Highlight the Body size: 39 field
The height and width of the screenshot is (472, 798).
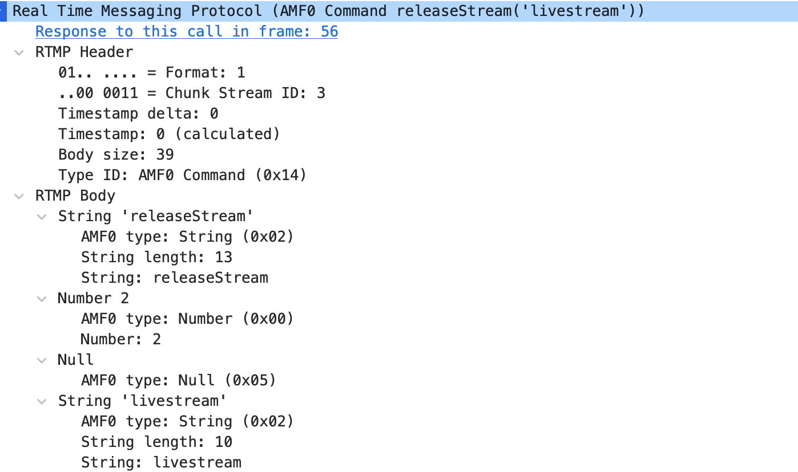(x=116, y=155)
